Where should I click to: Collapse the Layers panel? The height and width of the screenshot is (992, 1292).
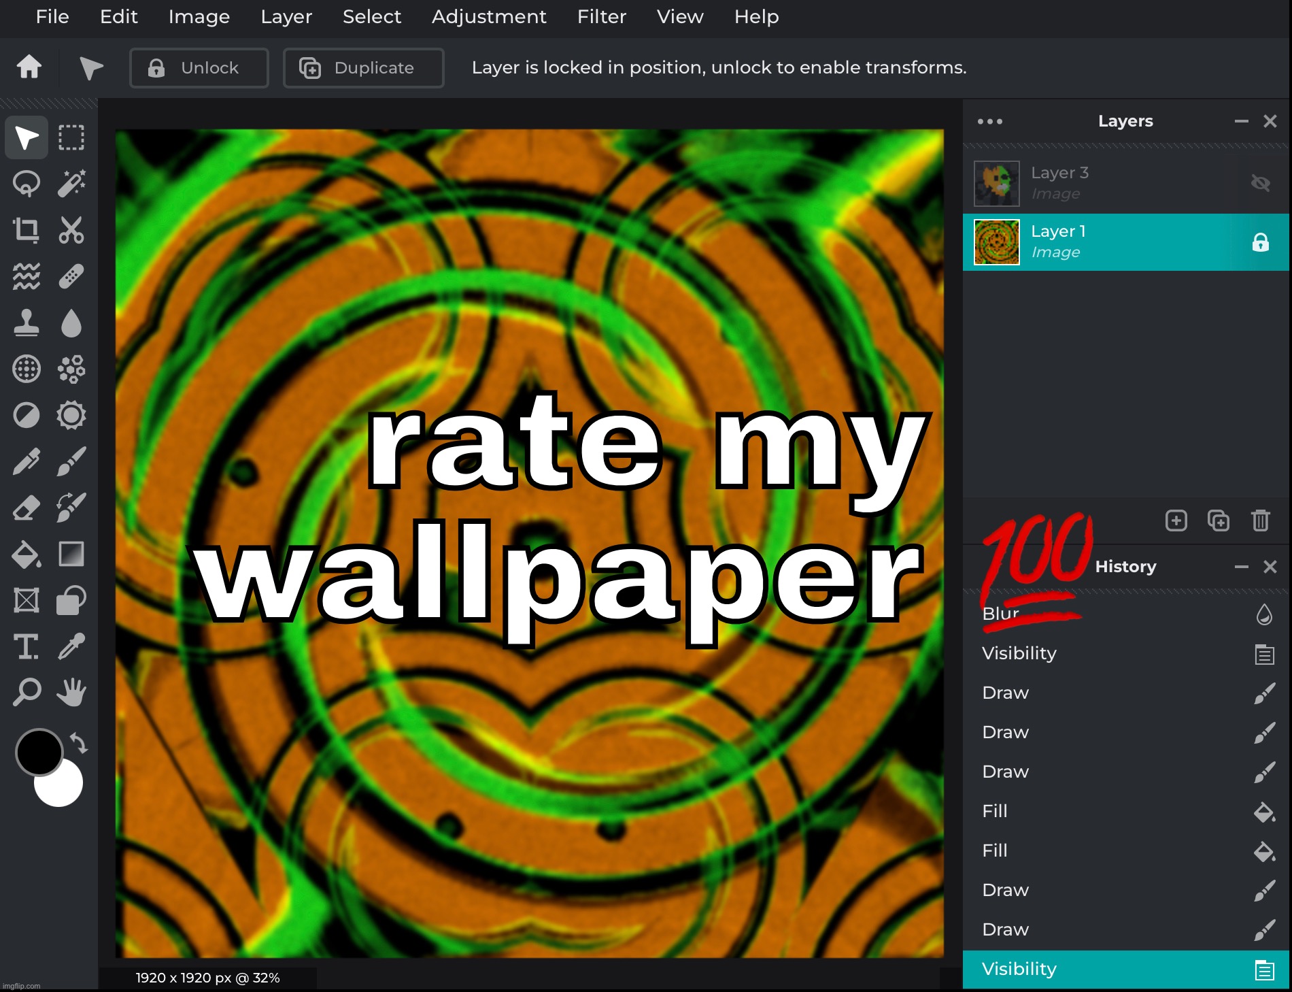[1242, 121]
